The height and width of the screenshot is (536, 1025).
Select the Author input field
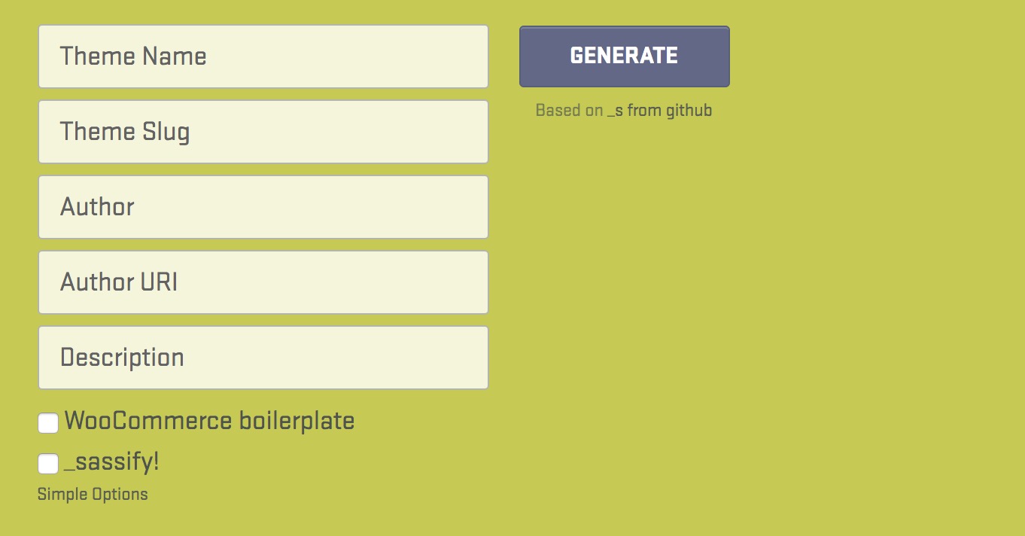click(x=263, y=206)
